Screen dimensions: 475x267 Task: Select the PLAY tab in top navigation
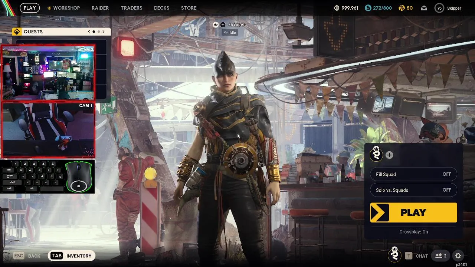(30, 8)
